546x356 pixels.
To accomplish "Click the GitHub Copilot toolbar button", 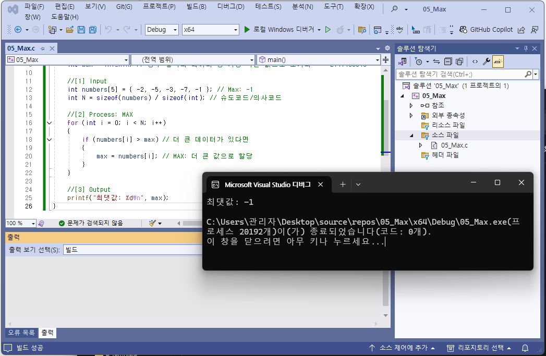I will pyautogui.click(x=486, y=30).
